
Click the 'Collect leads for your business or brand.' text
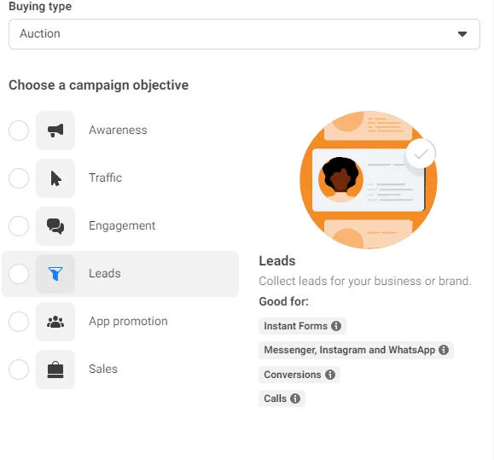[x=365, y=281]
